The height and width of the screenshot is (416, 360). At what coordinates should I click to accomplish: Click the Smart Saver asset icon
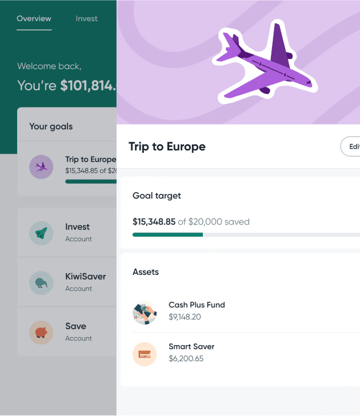tap(145, 354)
